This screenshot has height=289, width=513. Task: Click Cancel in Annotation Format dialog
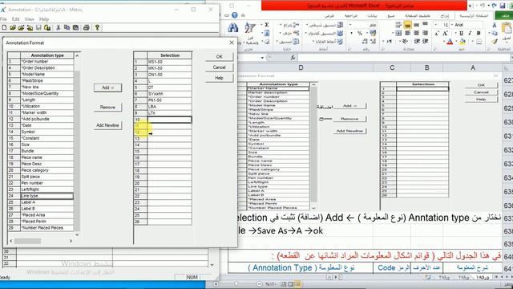[219, 67]
